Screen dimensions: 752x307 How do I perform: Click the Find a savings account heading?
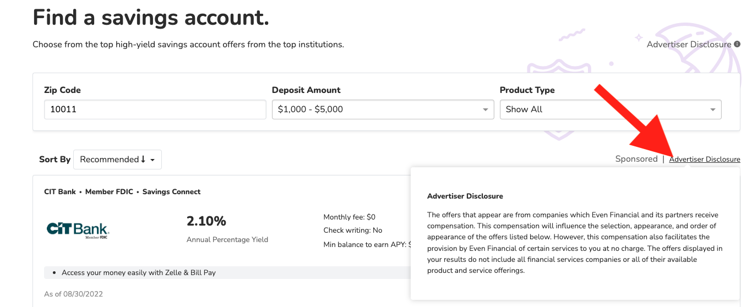(151, 18)
